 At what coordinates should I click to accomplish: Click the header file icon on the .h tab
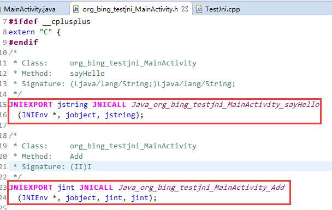coord(76,9)
